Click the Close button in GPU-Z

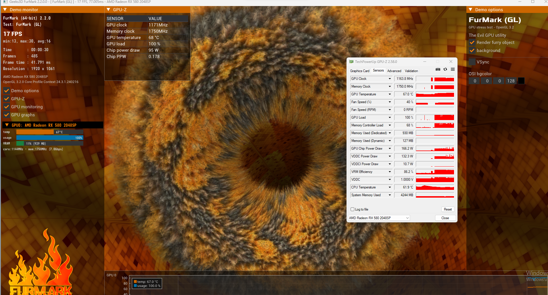pyautogui.click(x=445, y=218)
